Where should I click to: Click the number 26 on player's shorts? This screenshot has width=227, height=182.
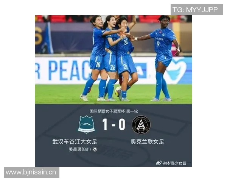(113, 67)
